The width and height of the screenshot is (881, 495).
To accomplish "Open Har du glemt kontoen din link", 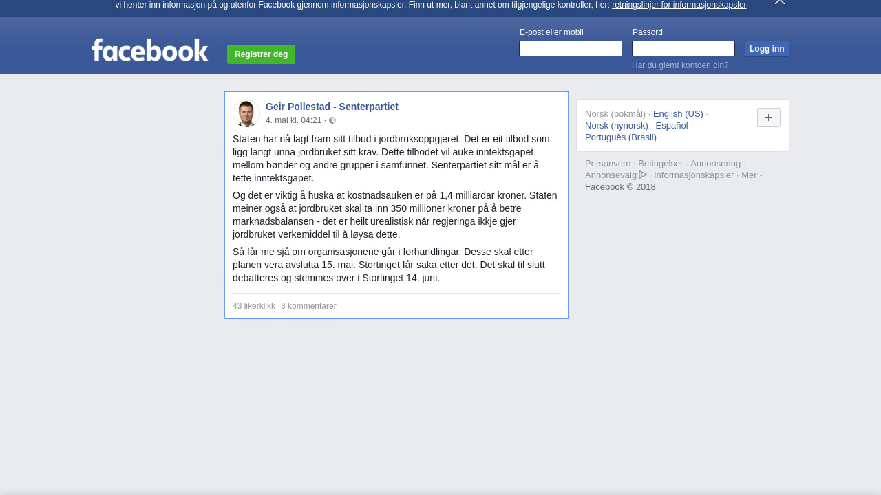I will 680,65.
